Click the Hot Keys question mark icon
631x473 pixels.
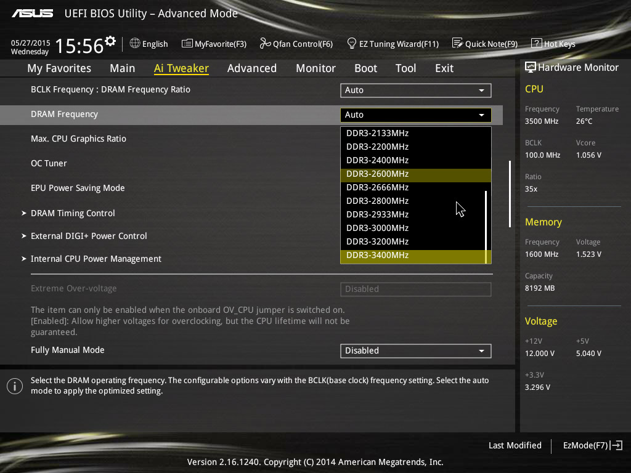point(537,43)
